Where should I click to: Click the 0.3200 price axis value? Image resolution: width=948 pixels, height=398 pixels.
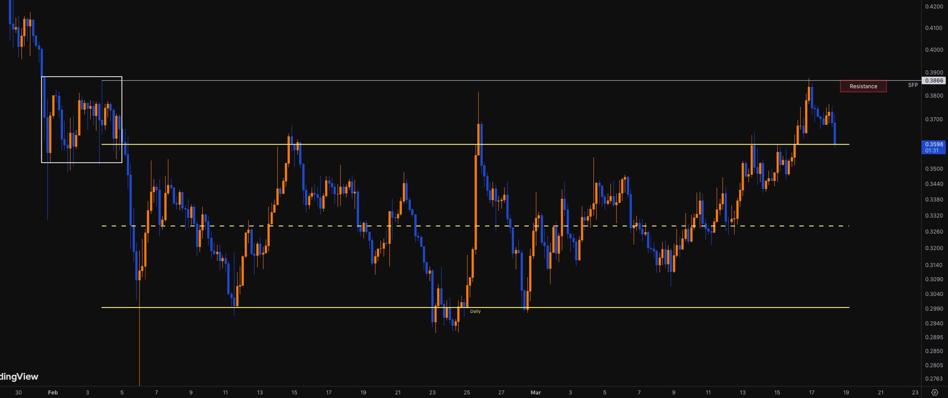coord(934,248)
